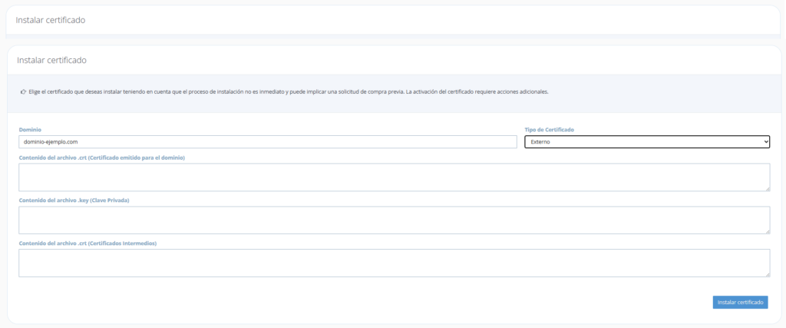Click the second Instalar certificado panel title
Image resolution: width=786 pixels, height=328 pixels.
tap(52, 59)
